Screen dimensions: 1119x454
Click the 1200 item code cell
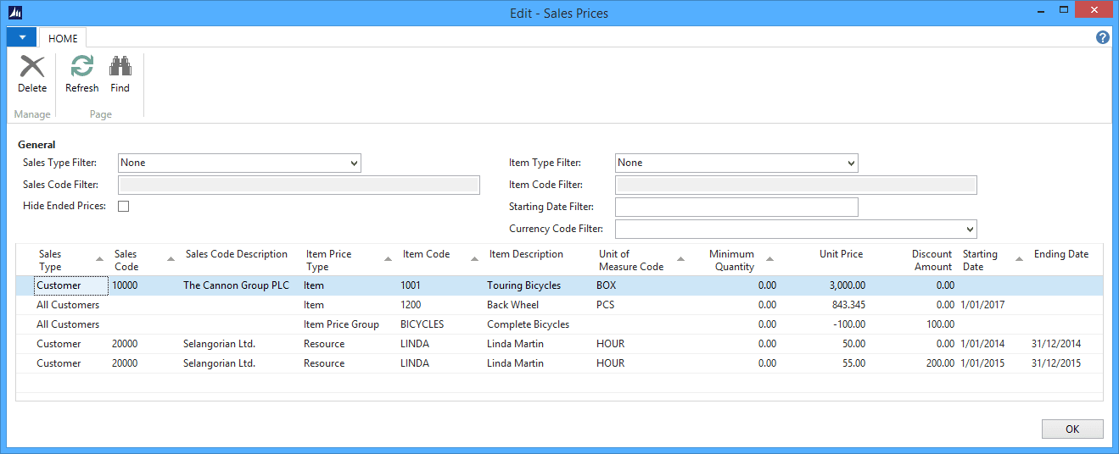tap(411, 305)
